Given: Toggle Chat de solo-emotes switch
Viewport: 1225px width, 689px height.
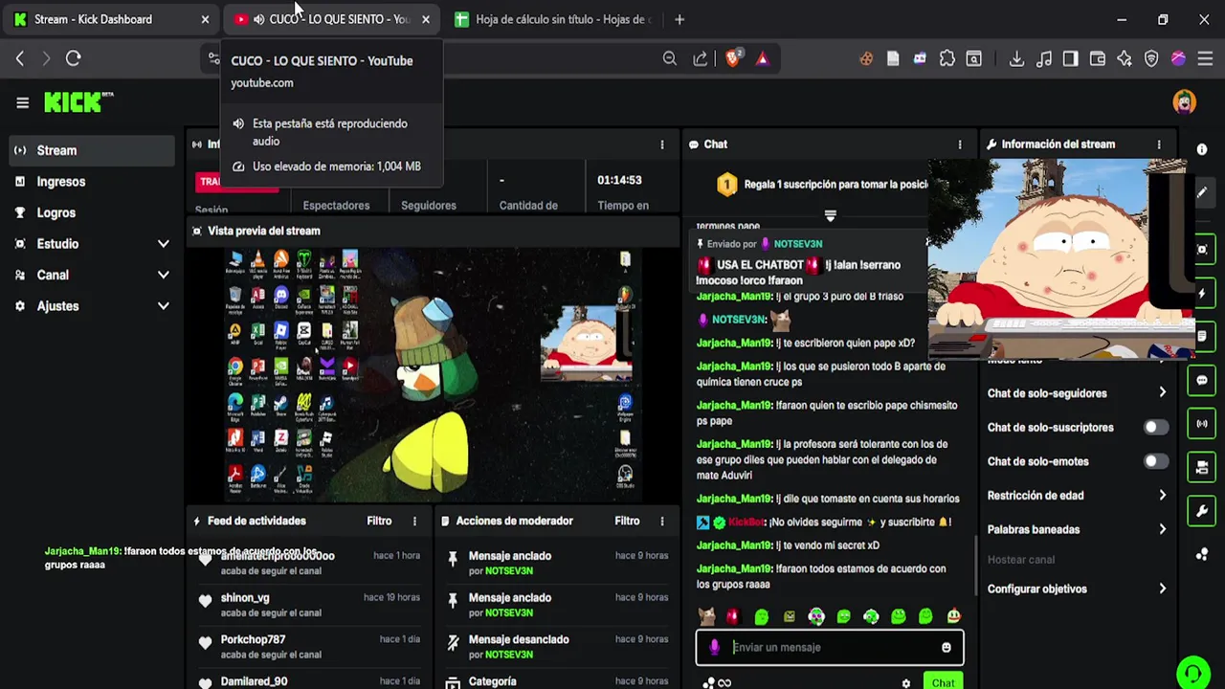Looking at the screenshot, I should coord(1156,461).
